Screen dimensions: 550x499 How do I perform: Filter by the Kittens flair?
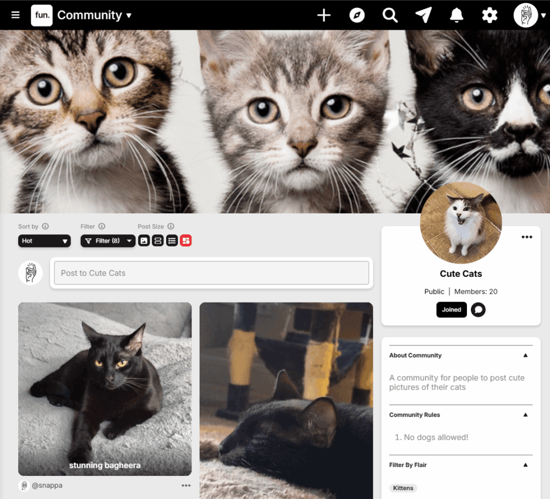(404, 488)
